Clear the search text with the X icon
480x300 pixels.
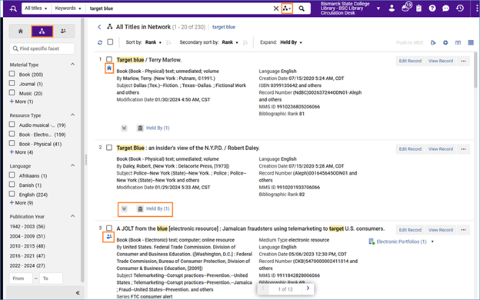(276, 8)
